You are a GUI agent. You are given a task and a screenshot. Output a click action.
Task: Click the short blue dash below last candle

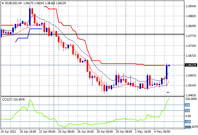click(x=168, y=92)
